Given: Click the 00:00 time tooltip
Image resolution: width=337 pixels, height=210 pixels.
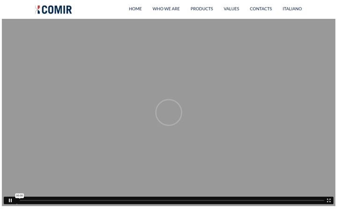Looking at the screenshot, I should (x=19, y=196).
